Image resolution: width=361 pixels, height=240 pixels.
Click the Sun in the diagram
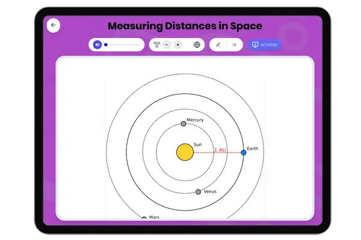[185, 152]
